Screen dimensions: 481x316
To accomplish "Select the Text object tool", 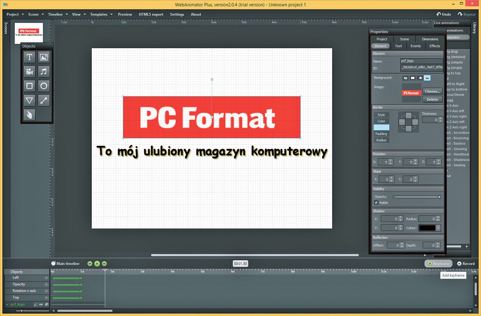I will tap(29, 57).
